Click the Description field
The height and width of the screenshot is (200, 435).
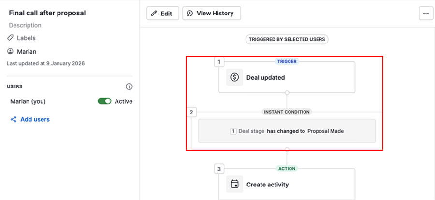click(25, 25)
